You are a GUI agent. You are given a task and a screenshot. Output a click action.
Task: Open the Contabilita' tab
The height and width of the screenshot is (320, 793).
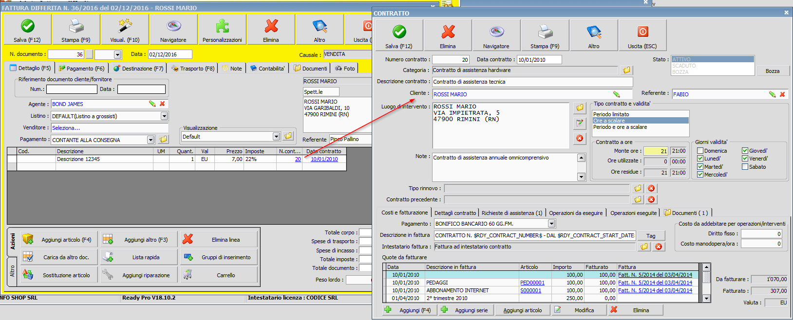(268, 69)
